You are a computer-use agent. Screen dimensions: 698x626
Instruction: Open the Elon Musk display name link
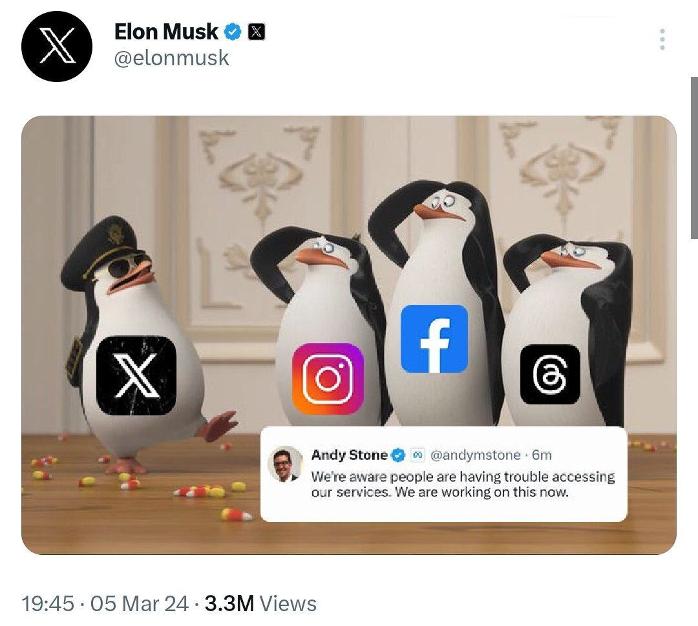(x=166, y=31)
